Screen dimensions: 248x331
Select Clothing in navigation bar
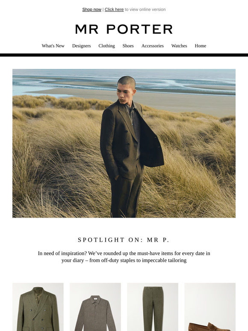(x=106, y=46)
